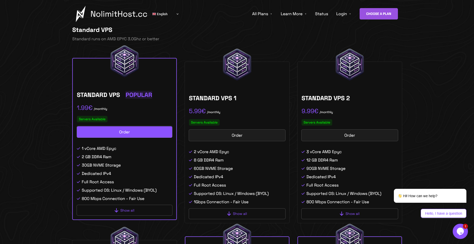Open the live chat bubble icon
This screenshot has height=244, width=474.
(x=460, y=231)
